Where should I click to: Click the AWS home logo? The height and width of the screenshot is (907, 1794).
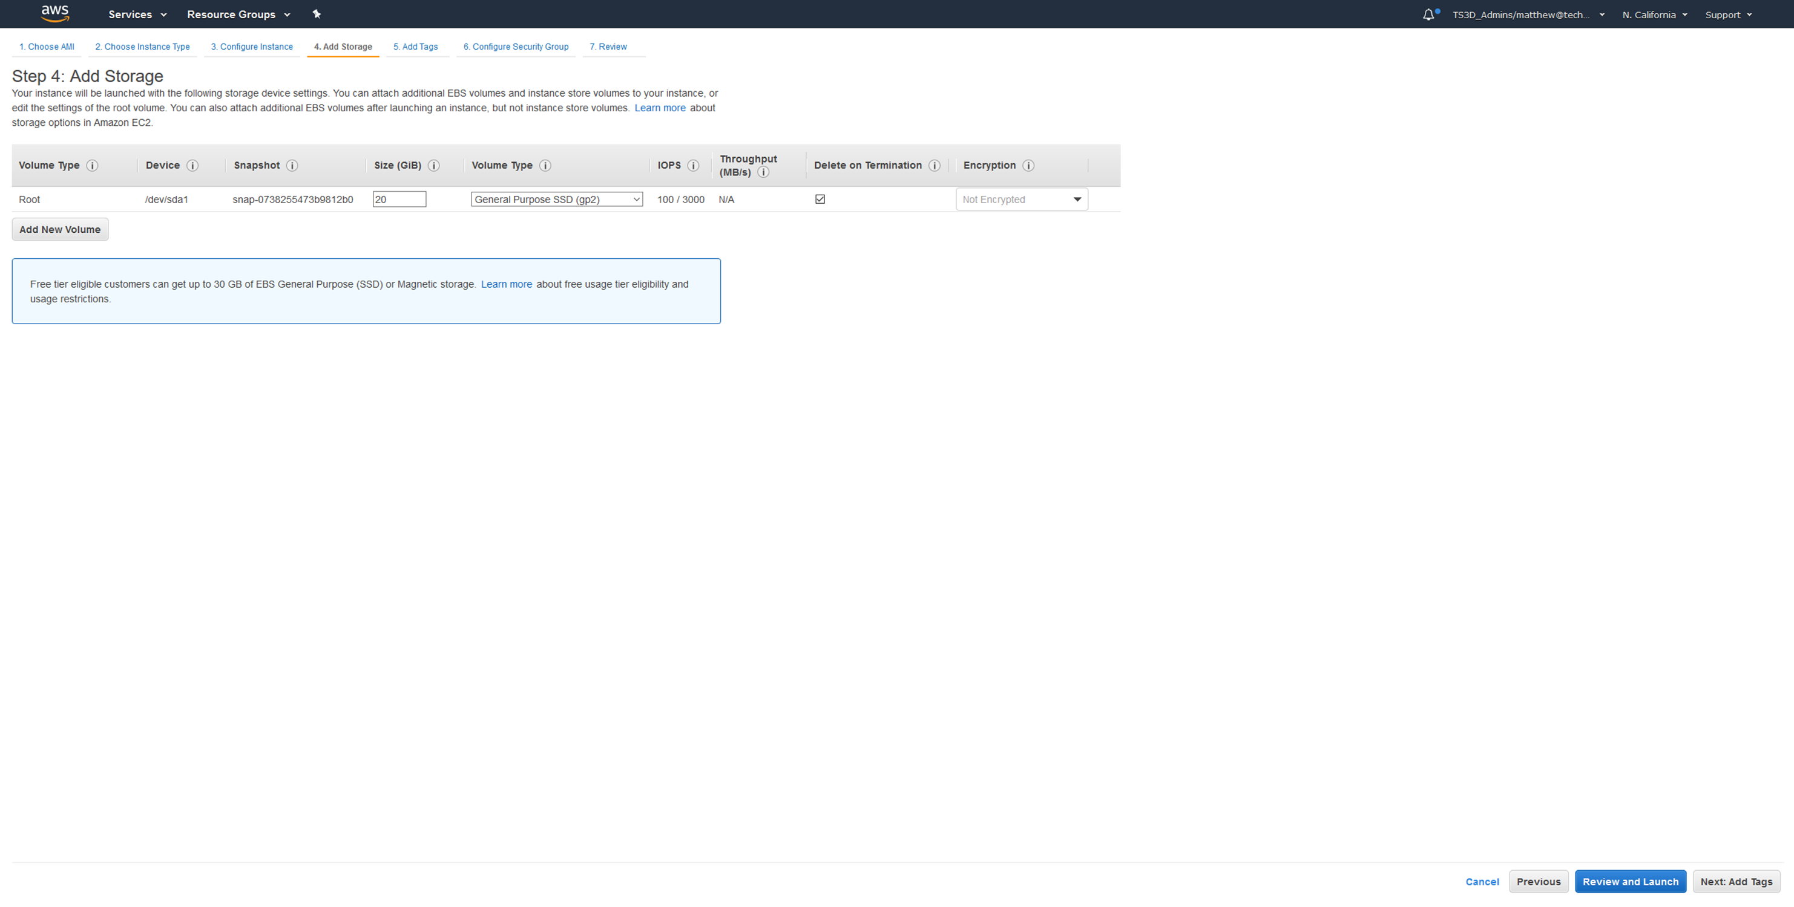[54, 14]
